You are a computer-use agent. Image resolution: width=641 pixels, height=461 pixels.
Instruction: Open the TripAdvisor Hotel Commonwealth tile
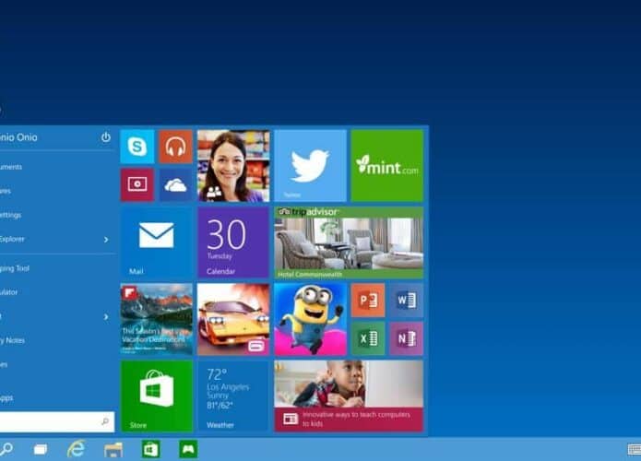(x=349, y=242)
